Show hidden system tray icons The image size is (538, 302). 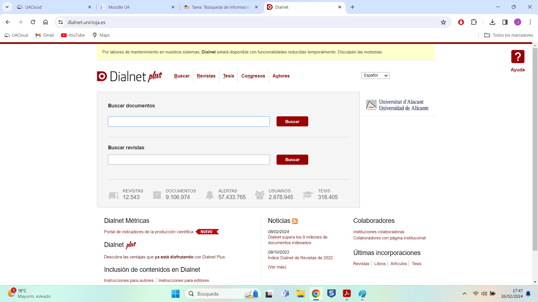coord(464,294)
